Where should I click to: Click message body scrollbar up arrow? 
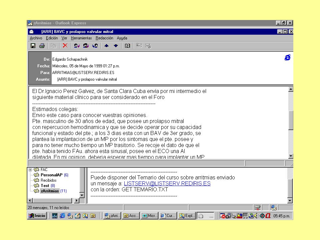click(291, 89)
